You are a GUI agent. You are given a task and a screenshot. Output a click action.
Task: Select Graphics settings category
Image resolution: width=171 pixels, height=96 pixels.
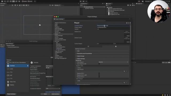pyautogui.click(x=57, y=27)
